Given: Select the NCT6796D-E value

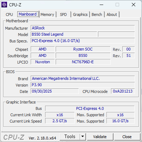Looking at the screenshot, I should pyautogui.click(x=83, y=62).
